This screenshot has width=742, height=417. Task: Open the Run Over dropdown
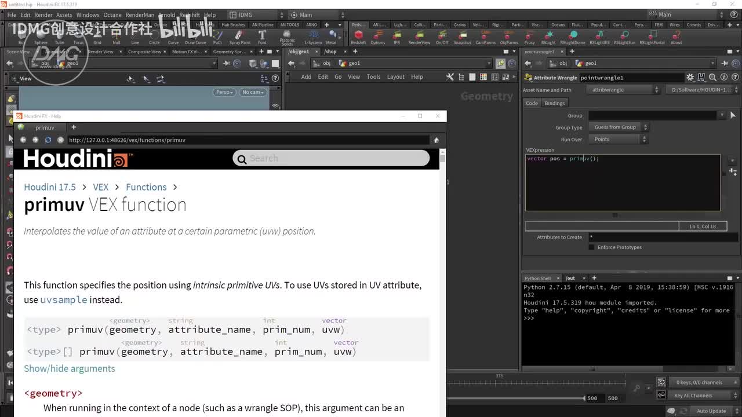point(618,140)
